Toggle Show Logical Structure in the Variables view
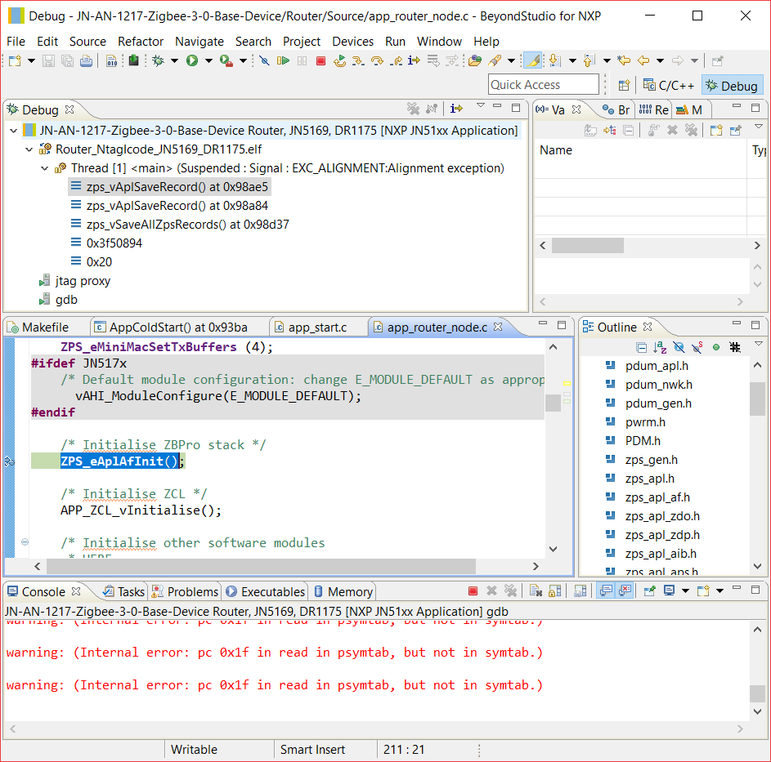The width and height of the screenshot is (771, 762). coord(610,130)
